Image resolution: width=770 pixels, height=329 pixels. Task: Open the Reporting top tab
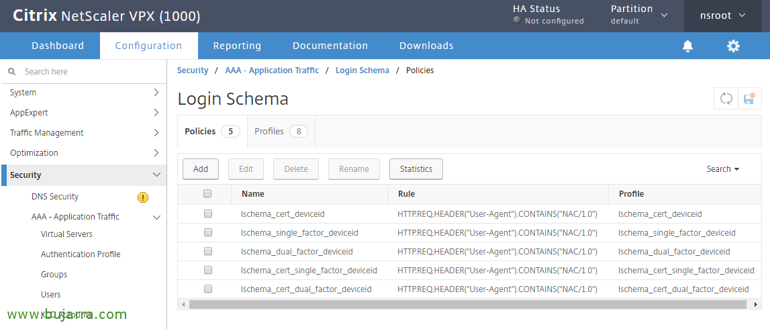pyautogui.click(x=237, y=46)
